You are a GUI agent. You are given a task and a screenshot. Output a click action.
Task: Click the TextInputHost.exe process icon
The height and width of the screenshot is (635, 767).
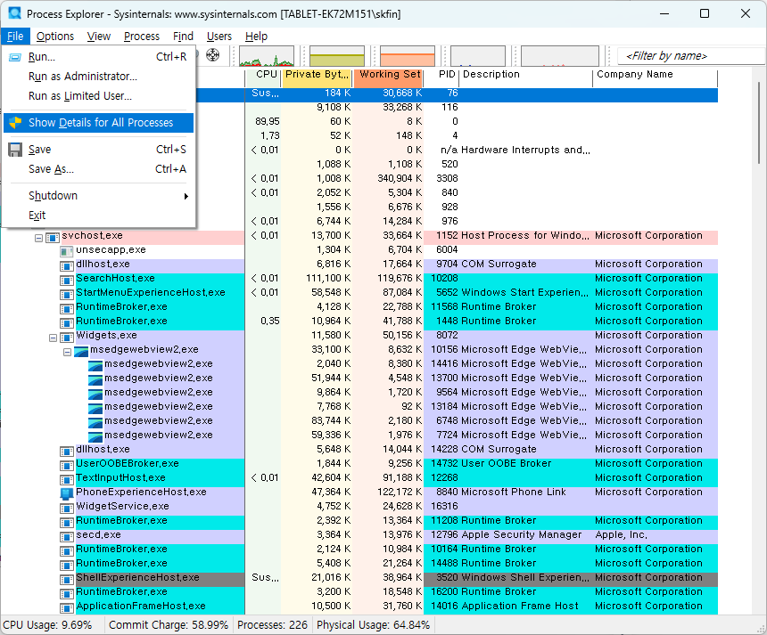[67, 480]
